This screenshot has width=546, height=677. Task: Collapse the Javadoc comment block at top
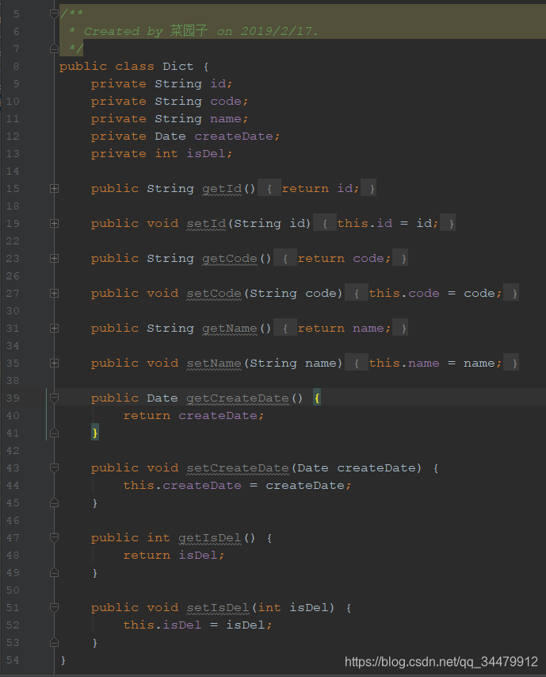pos(55,14)
